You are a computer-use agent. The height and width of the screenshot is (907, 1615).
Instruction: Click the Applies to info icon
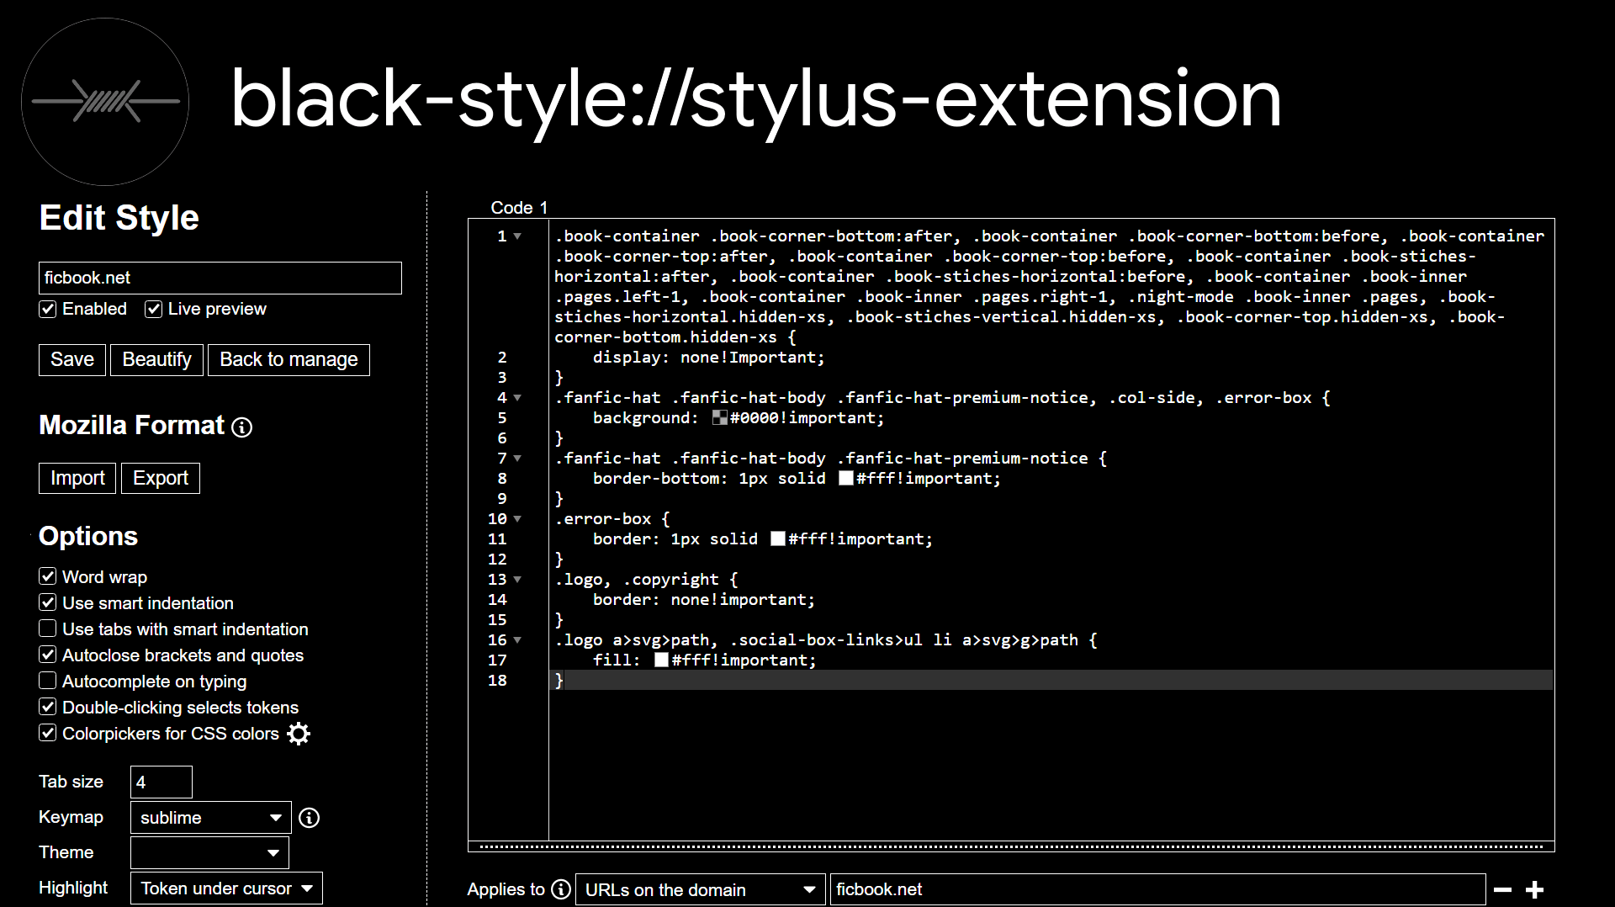(561, 889)
